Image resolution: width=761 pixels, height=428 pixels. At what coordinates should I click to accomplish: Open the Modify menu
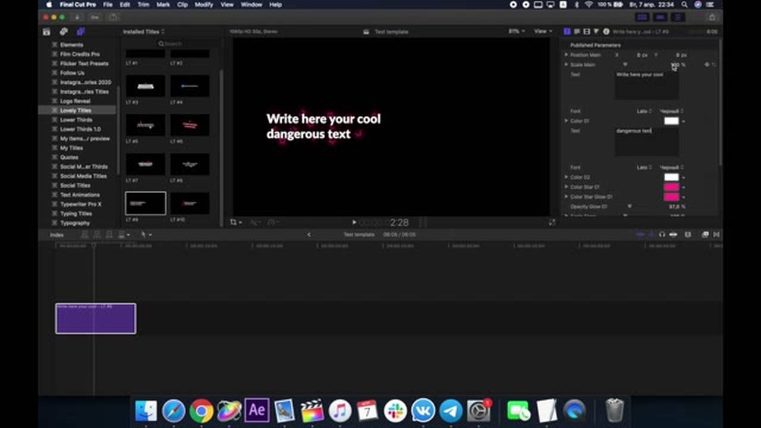pyautogui.click(x=203, y=5)
